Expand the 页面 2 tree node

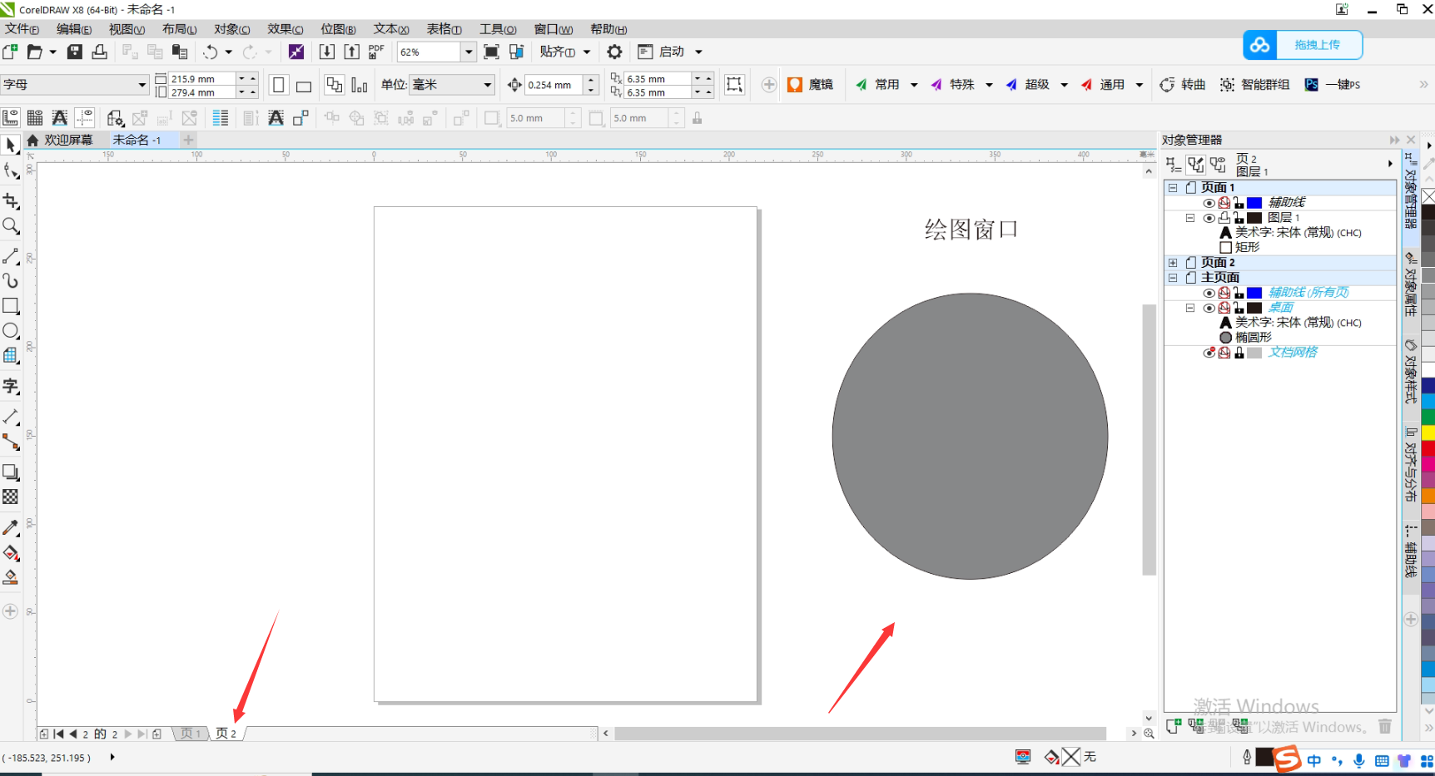click(x=1173, y=263)
